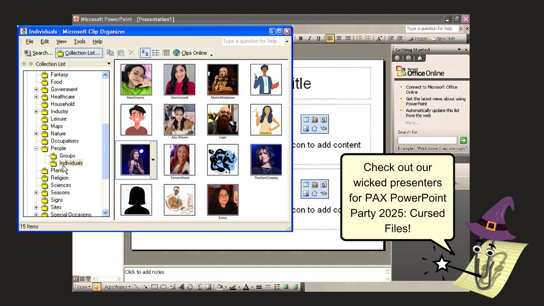Viewport: 544px width, 306px height.
Task: Open the Edit menu in Clip Organizer
Action: point(45,41)
